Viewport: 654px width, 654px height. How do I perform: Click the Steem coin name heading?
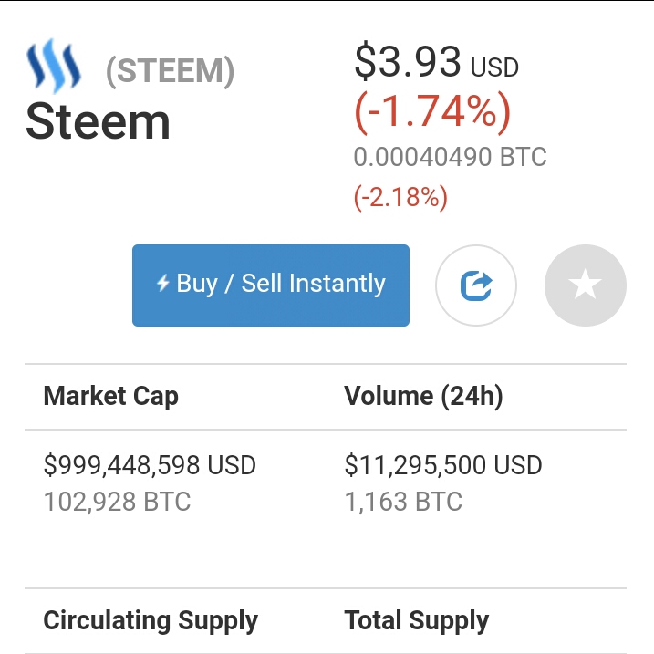coord(98,121)
